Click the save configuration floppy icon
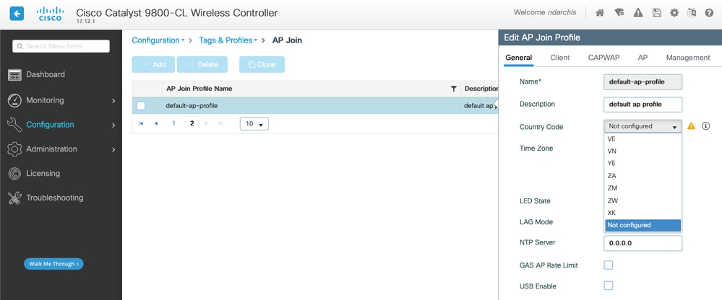The width and height of the screenshot is (722, 300). [657, 13]
